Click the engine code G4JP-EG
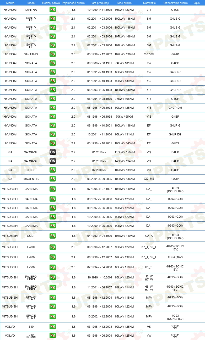The width and height of the screenshot is (205, 340). (175, 134)
